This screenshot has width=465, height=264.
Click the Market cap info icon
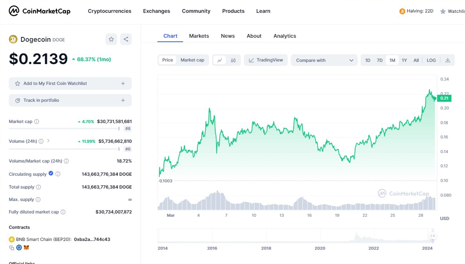tap(37, 121)
